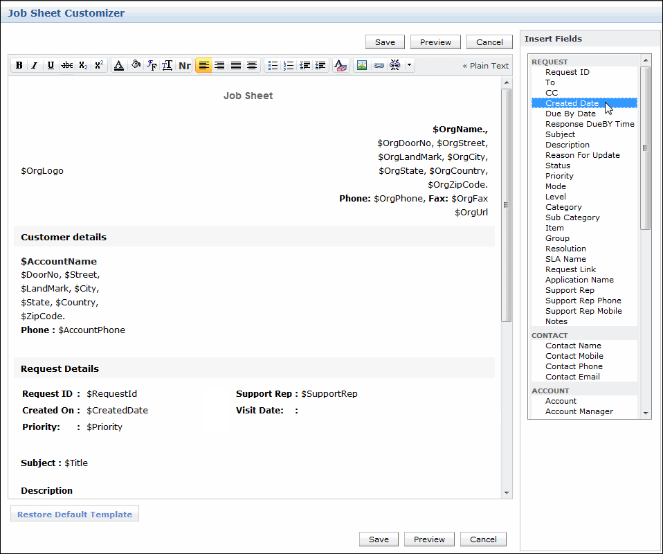Insert the Sub Category field
The image size is (663, 554).
click(x=572, y=217)
